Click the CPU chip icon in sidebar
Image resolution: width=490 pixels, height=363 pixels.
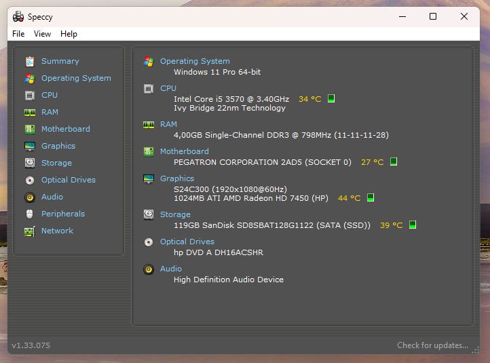pos(30,95)
